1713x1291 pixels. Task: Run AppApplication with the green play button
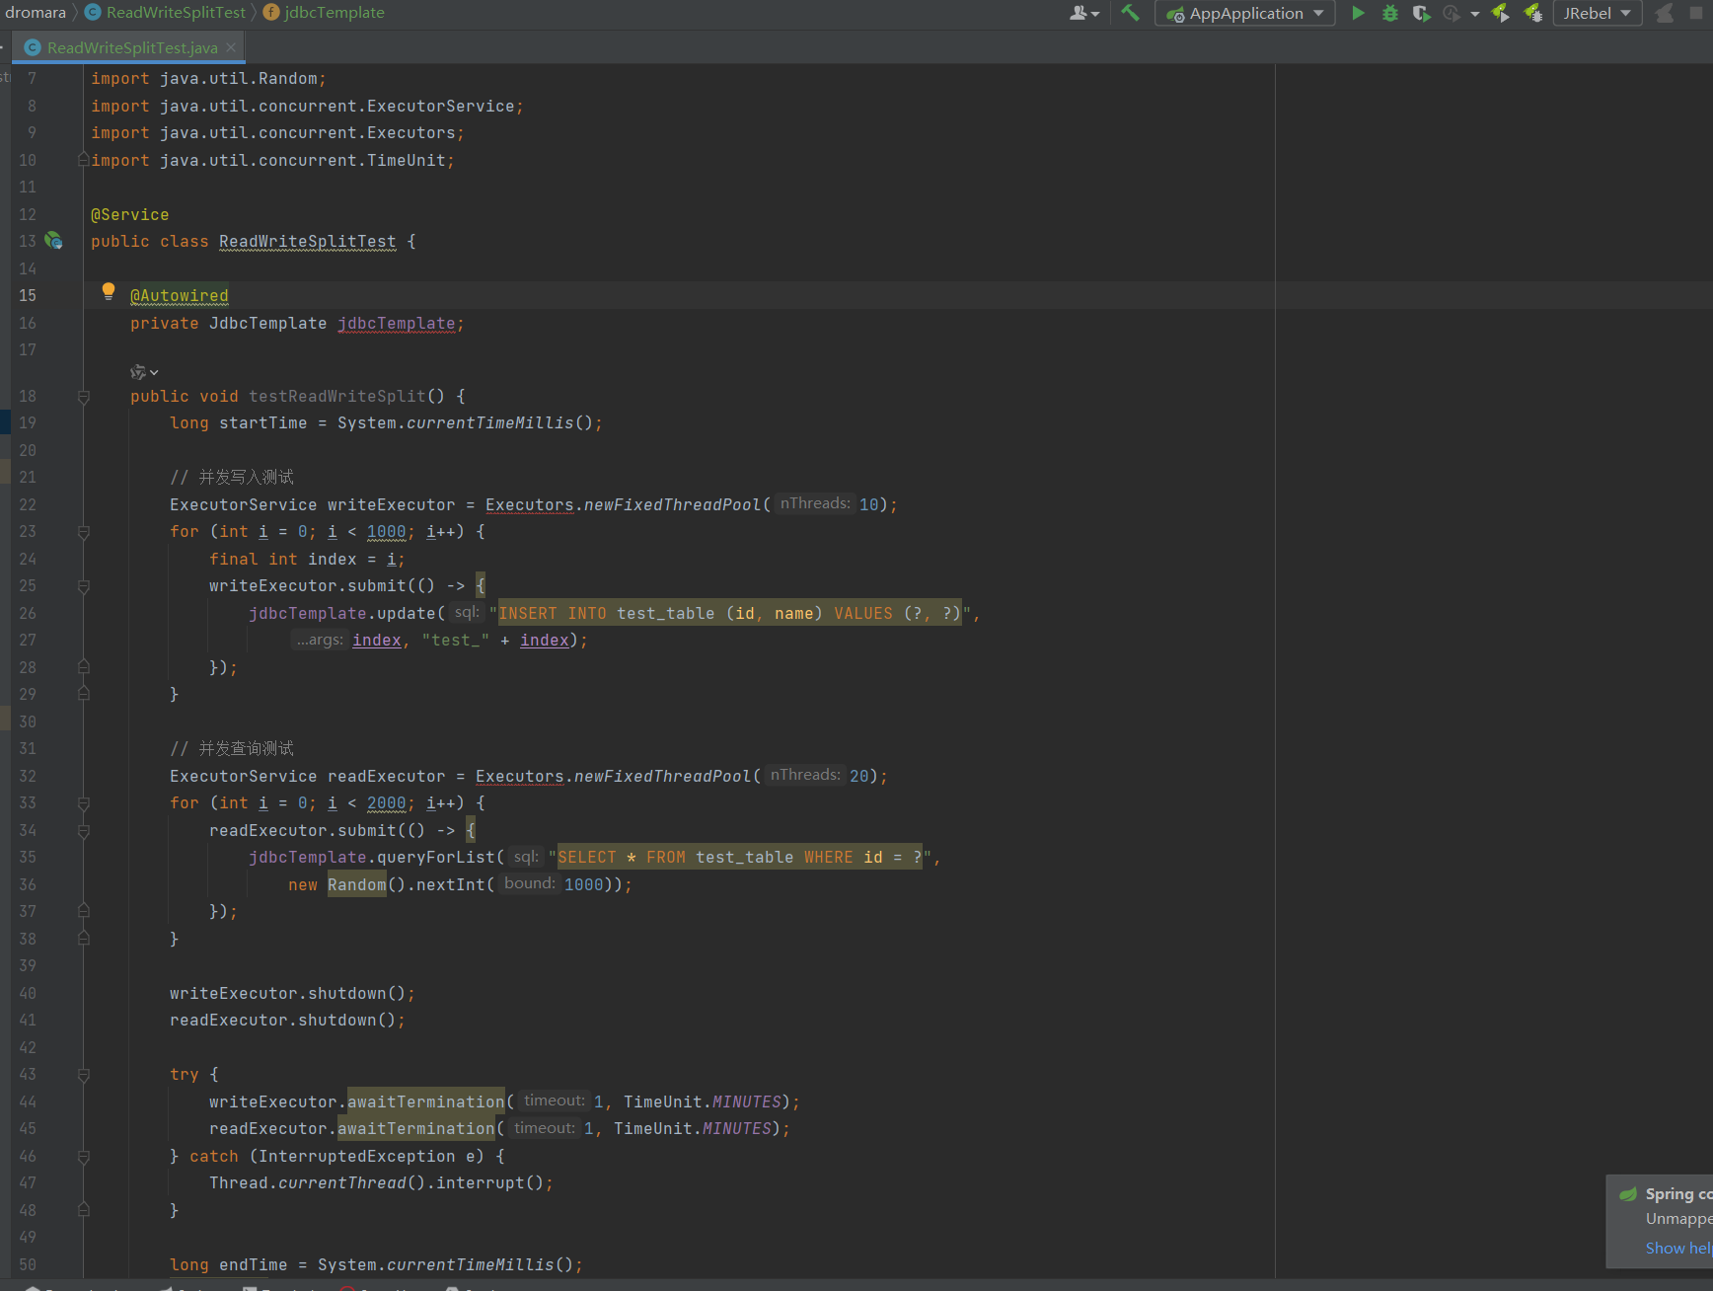1358,13
